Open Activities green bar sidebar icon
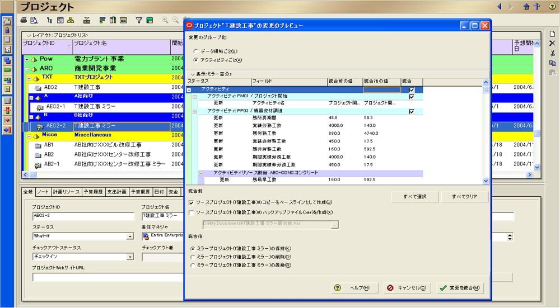This screenshot has width=560, height=308. pyautogui.click(x=7, y=70)
